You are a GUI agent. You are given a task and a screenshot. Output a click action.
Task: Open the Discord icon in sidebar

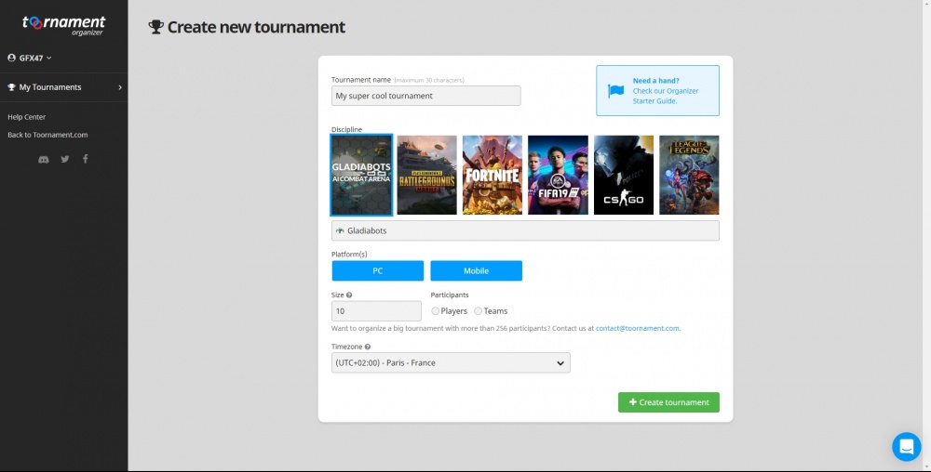click(44, 159)
